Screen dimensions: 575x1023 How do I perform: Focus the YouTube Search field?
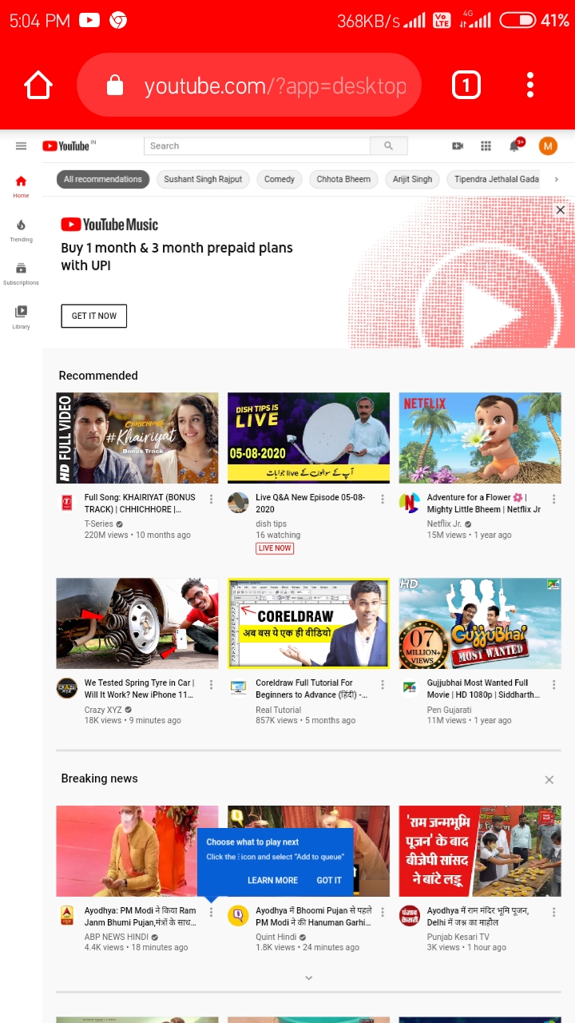pyautogui.click(x=257, y=145)
